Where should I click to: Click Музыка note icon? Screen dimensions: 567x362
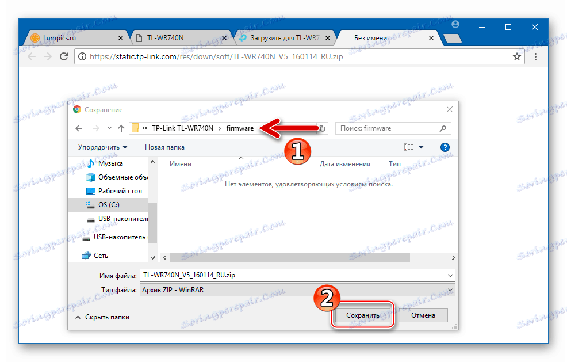91,163
